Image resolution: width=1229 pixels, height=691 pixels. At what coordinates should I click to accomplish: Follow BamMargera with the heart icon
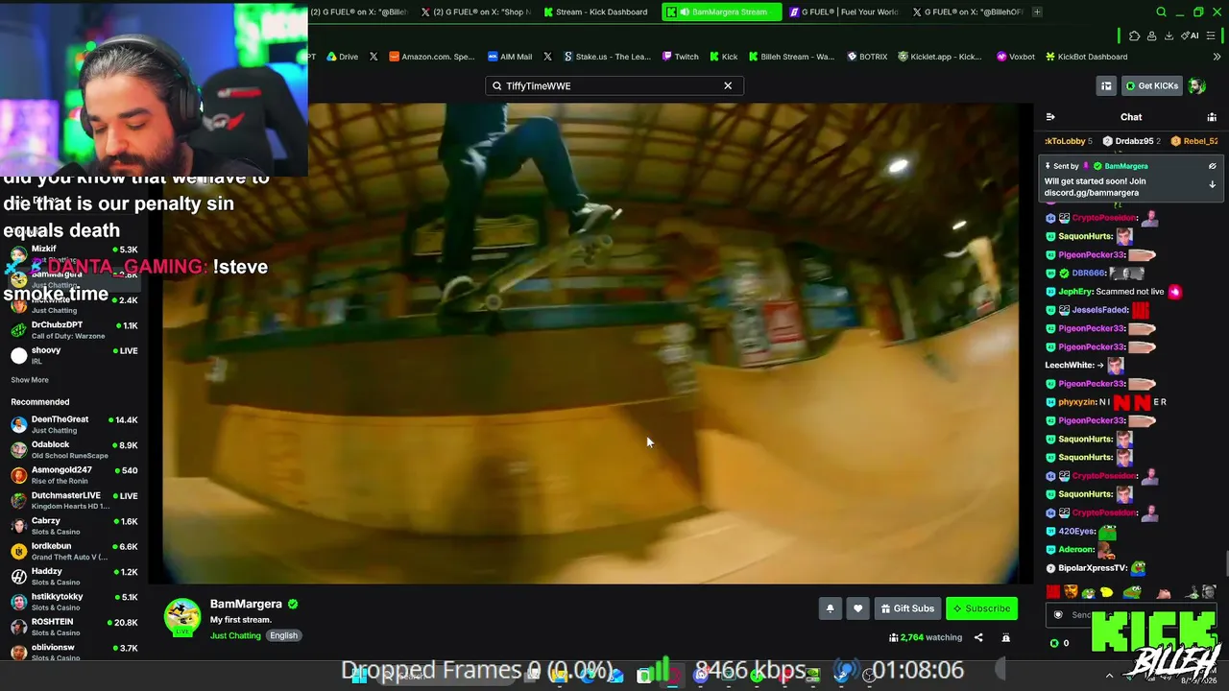coord(858,608)
